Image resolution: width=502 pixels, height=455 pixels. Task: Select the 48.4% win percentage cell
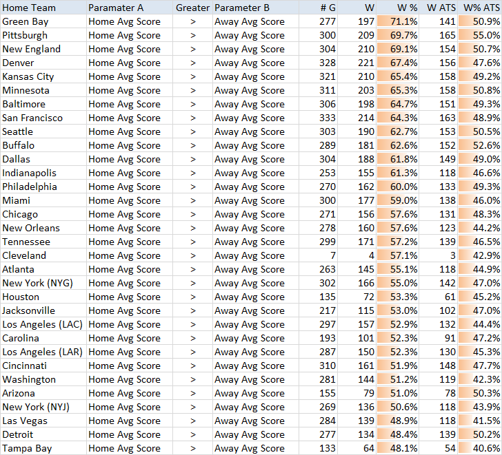pos(398,434)
